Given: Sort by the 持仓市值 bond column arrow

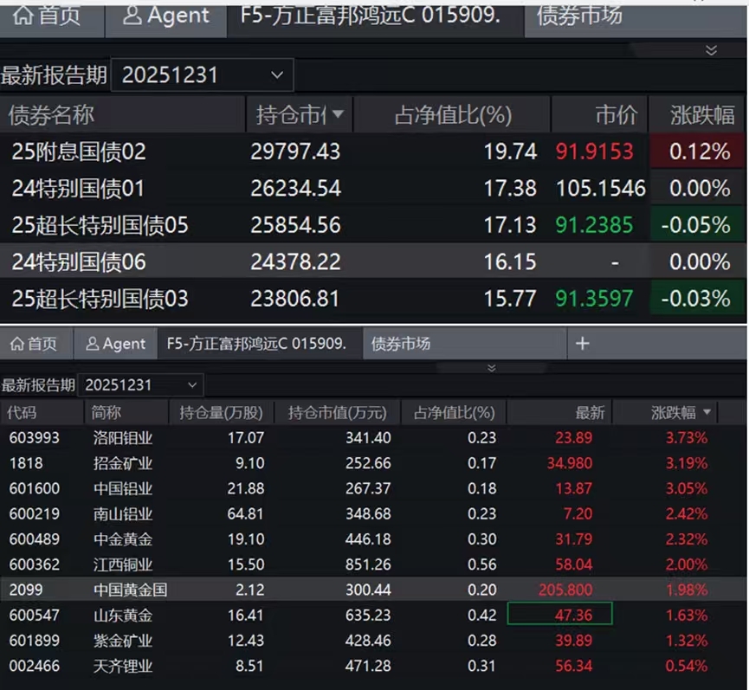Looking at the screenshot, I should pos(338,114).
